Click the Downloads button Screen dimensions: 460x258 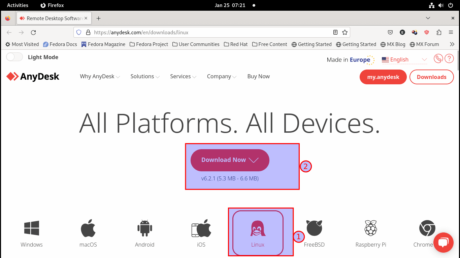click(432, 77)
